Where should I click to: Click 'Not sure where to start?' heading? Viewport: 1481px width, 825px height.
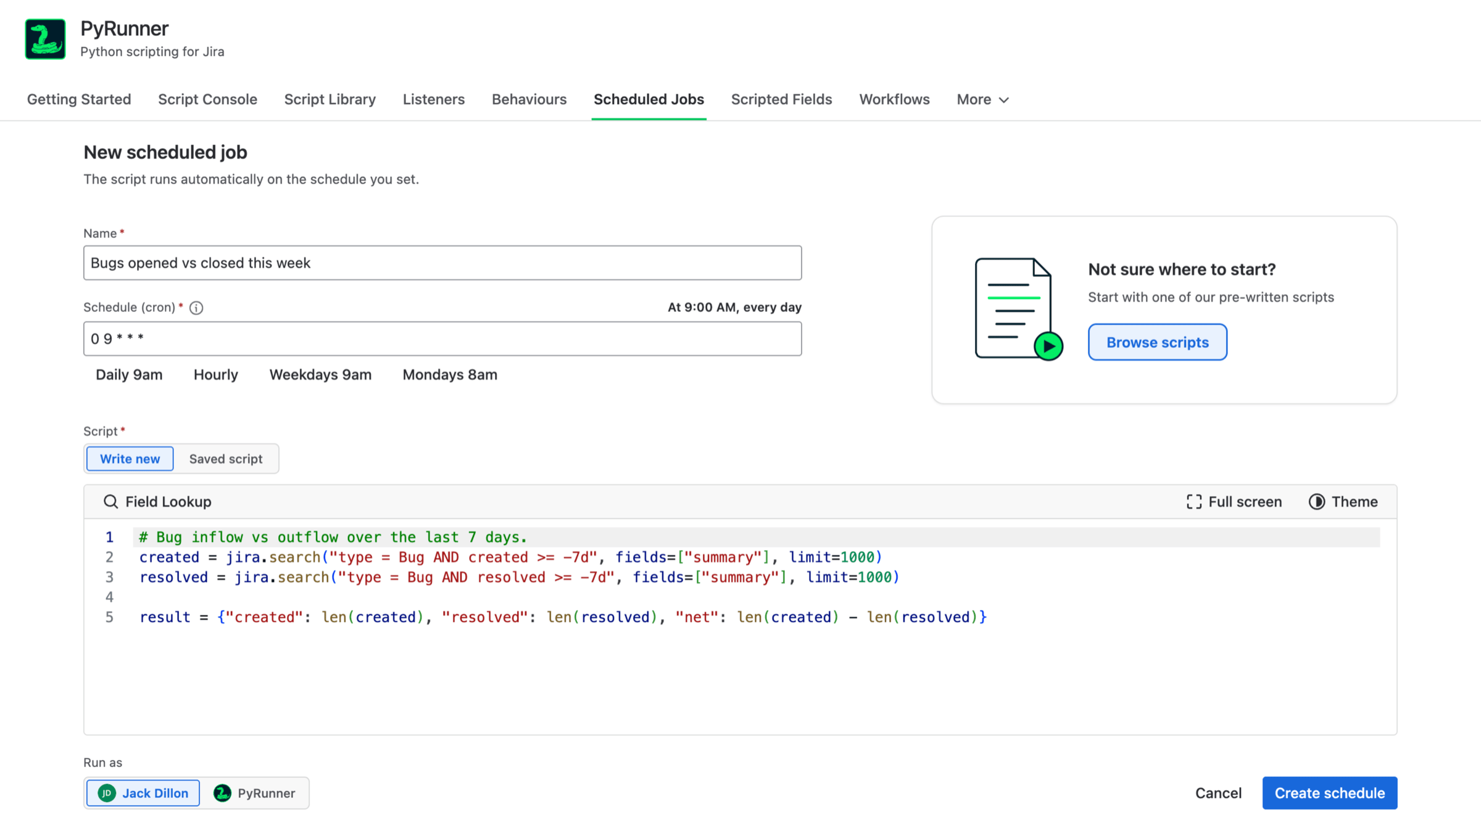1182,269
